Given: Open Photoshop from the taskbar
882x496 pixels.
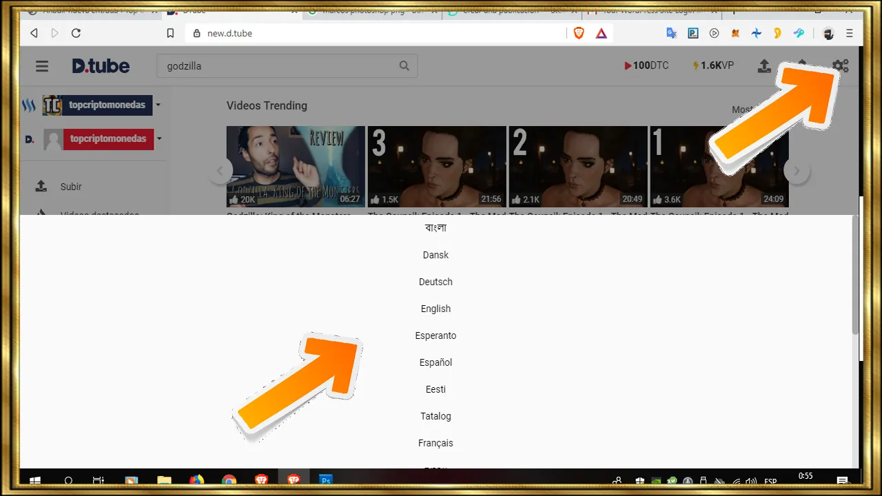Looking at the screenshot, I should point(327,481).
